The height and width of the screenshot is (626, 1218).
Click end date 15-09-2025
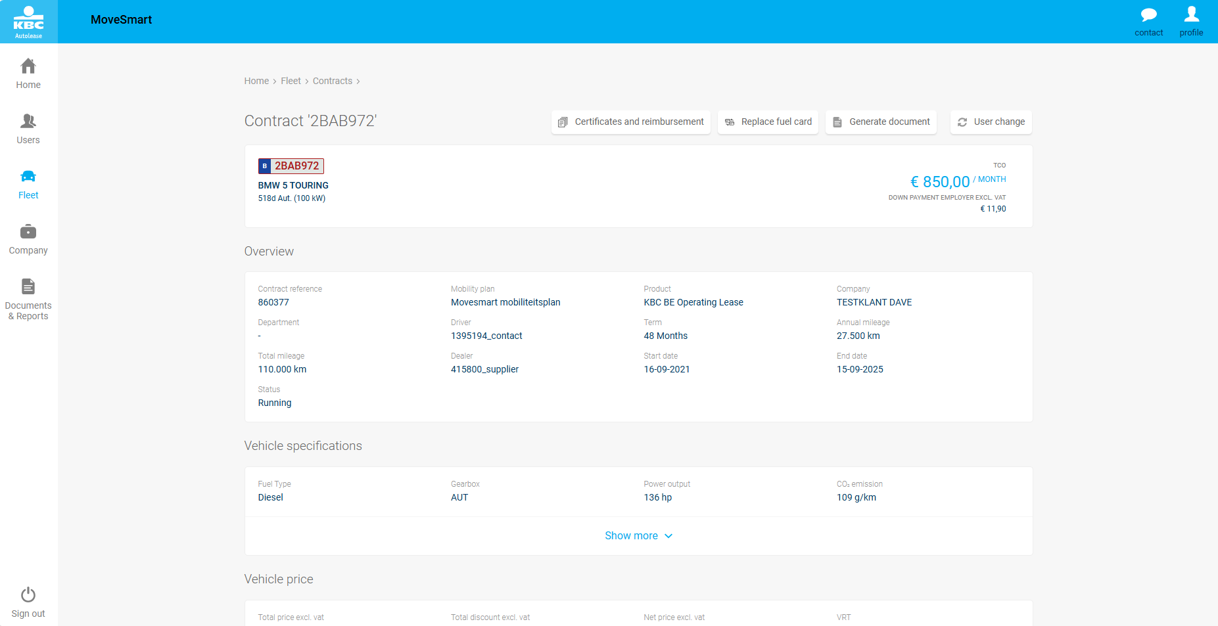pyautogui.click(x=860, y=370)
